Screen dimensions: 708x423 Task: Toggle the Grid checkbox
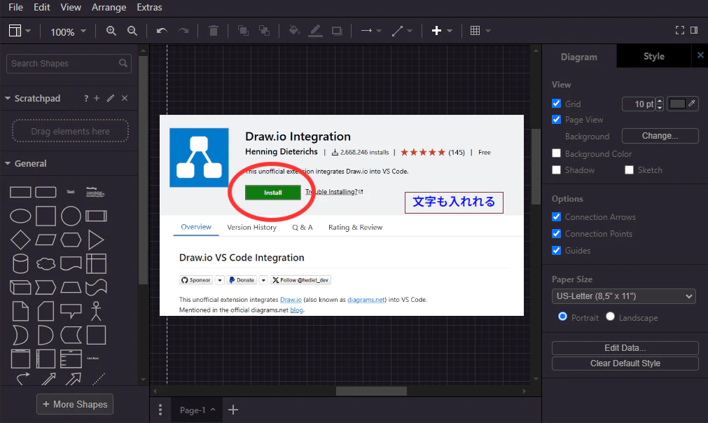556,104
